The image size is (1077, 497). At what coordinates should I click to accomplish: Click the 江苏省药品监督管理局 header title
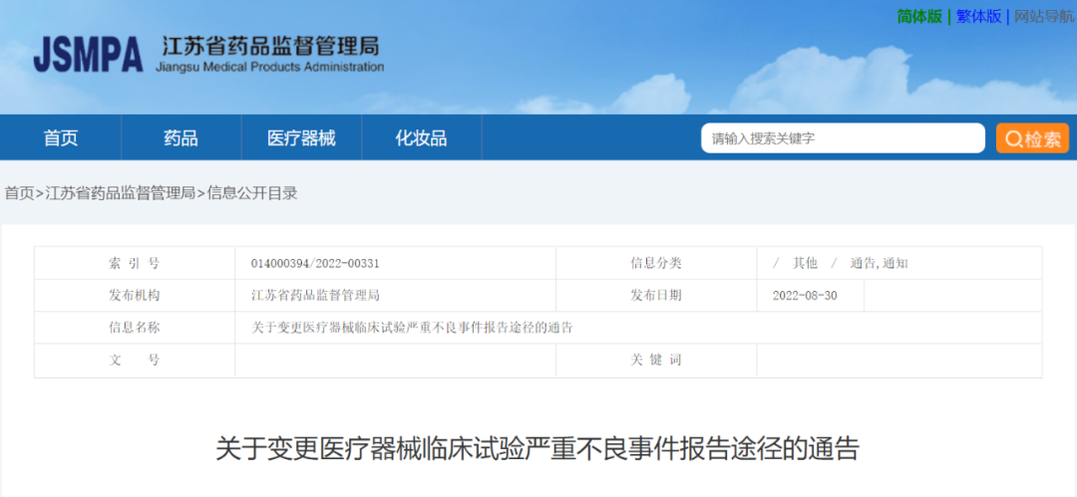(270, 48)
